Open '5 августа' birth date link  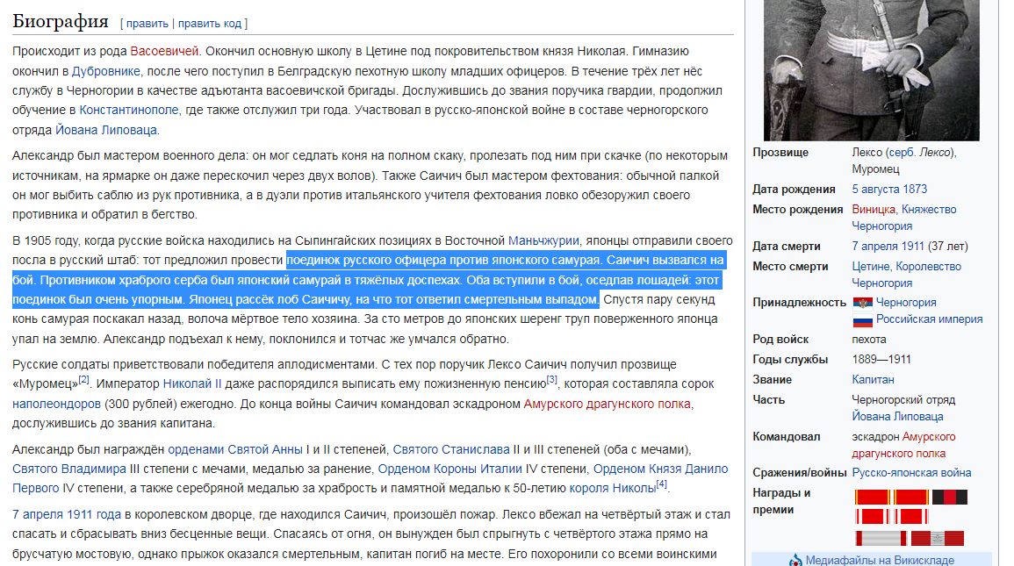[874, 190]
